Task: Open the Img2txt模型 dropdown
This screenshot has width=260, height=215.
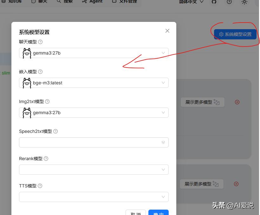Action: (x=94, y=113)
